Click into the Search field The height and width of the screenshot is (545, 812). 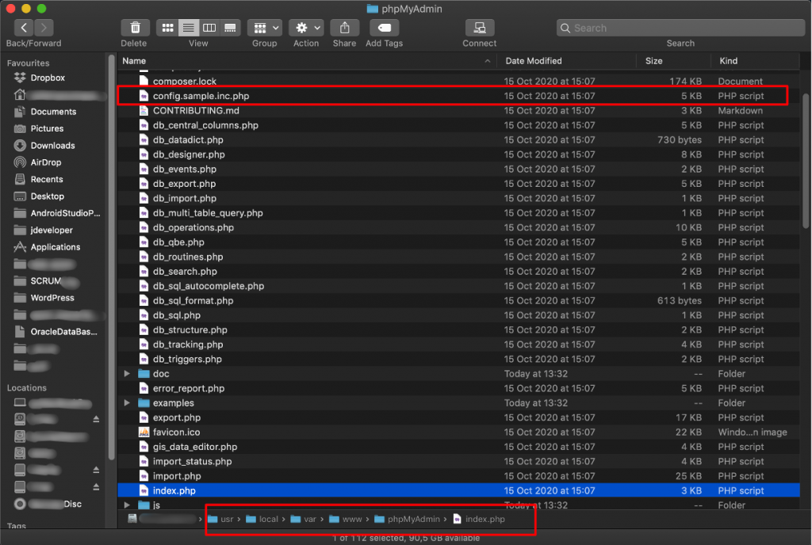coord(680,28)
